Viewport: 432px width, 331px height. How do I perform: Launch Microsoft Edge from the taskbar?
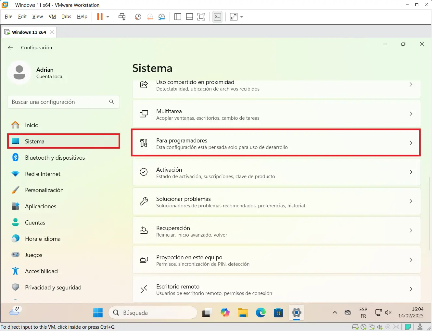point(261,313)
